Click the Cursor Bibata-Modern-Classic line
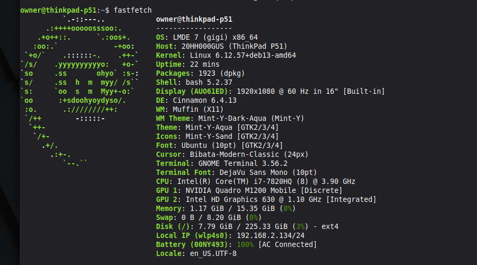This screenshot has height=265, width=477. [x=232, y=154]
